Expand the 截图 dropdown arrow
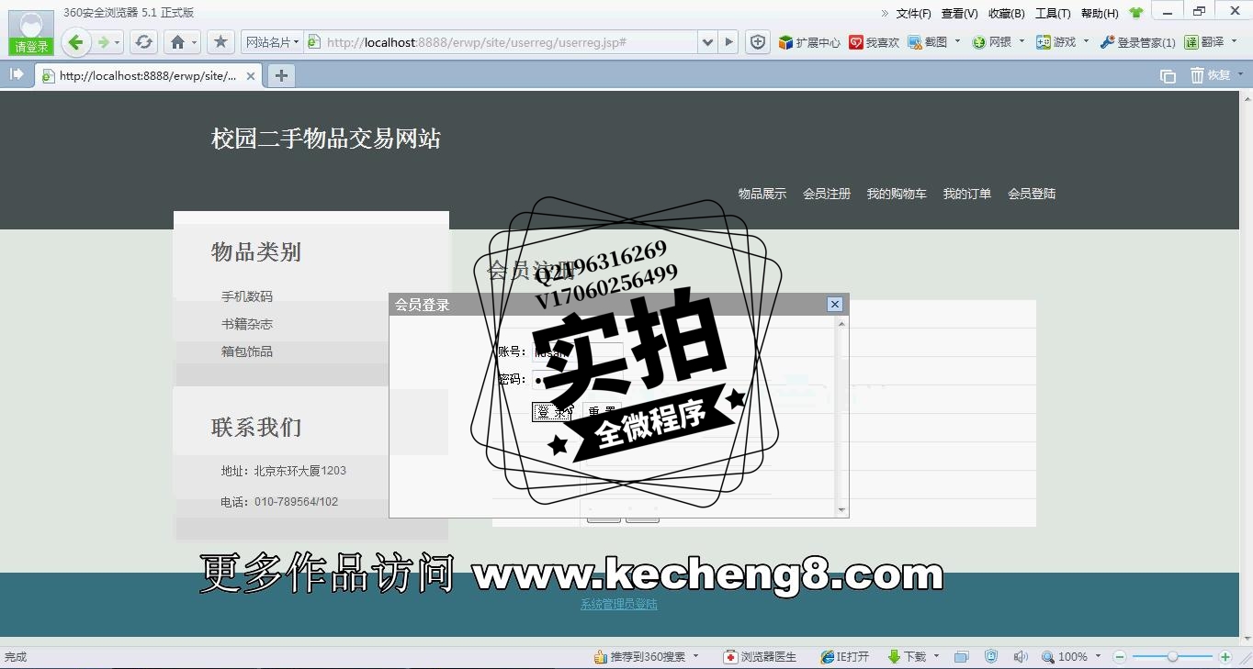Image resolution: width=1253 pixels, height=669 pixels. point(957,41)
